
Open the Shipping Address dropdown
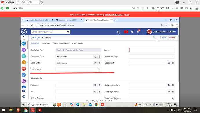coord(152,98)
